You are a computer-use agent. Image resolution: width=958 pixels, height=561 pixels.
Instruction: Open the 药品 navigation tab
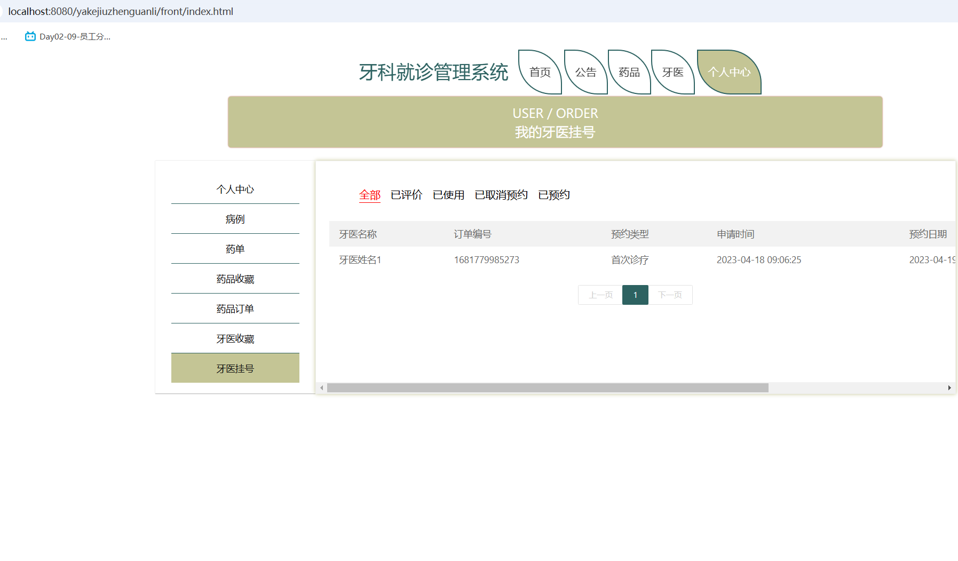[x=629, y=72]
